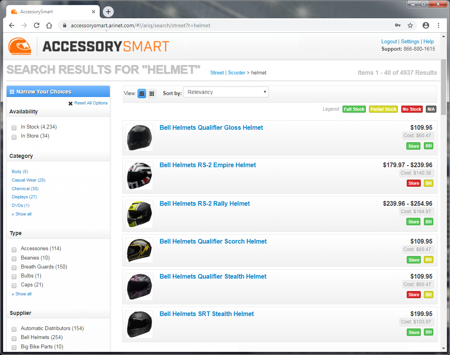Check the Beanies type filter

[14, 259]
